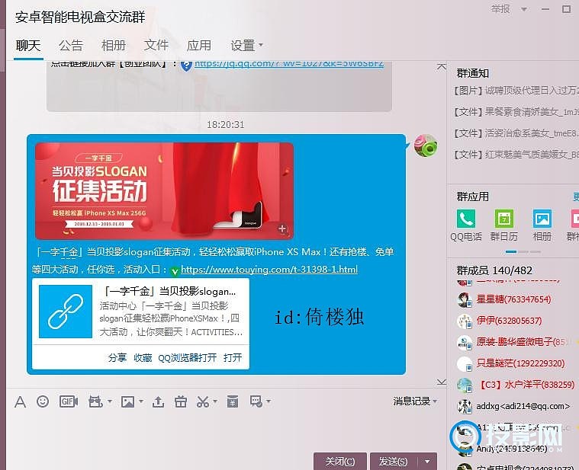The height and width of the screenshot is (470, 579).
Task: Select member 只是迷茫(1292229320)
Action: [520, 363]
